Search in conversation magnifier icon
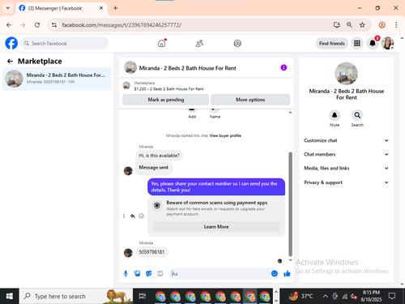Viewport: 405px width, 304px height. pyautogui.click(x=357, y=116)
